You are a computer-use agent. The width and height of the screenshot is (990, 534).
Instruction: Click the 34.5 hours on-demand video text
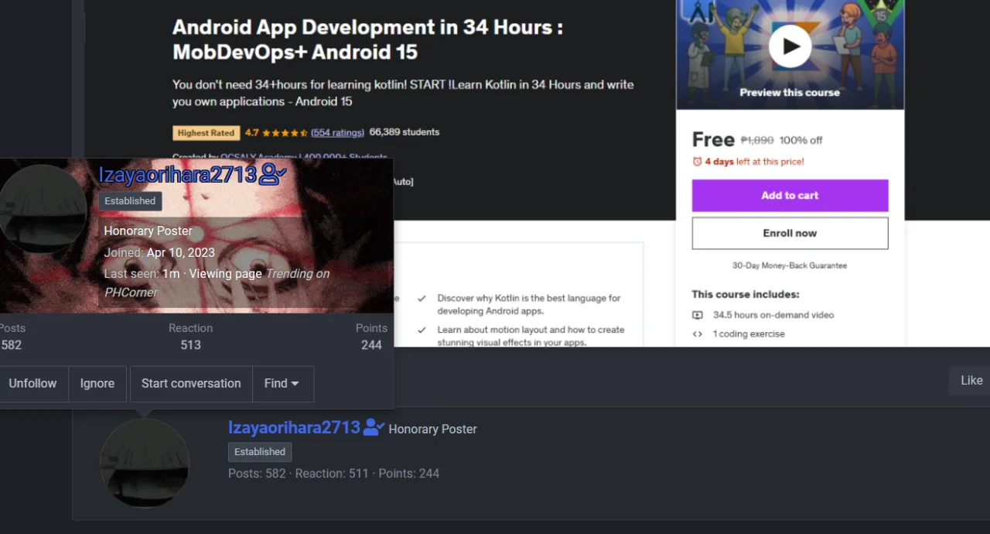(773, 315)
